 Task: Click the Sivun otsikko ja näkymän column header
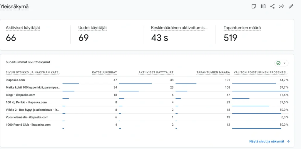click(33, 72)
